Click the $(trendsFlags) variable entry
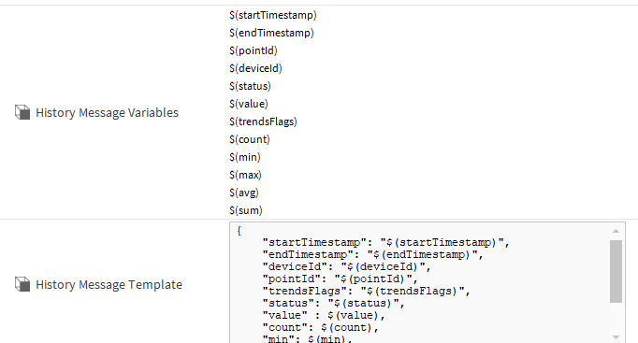 [263, 121]
